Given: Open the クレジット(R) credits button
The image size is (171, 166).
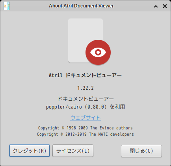Looking at the screenshot, I should coord(30,151).
